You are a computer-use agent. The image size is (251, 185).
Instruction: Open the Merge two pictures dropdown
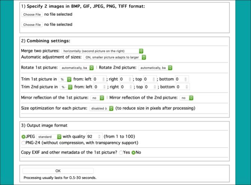(x=102, y=51)
